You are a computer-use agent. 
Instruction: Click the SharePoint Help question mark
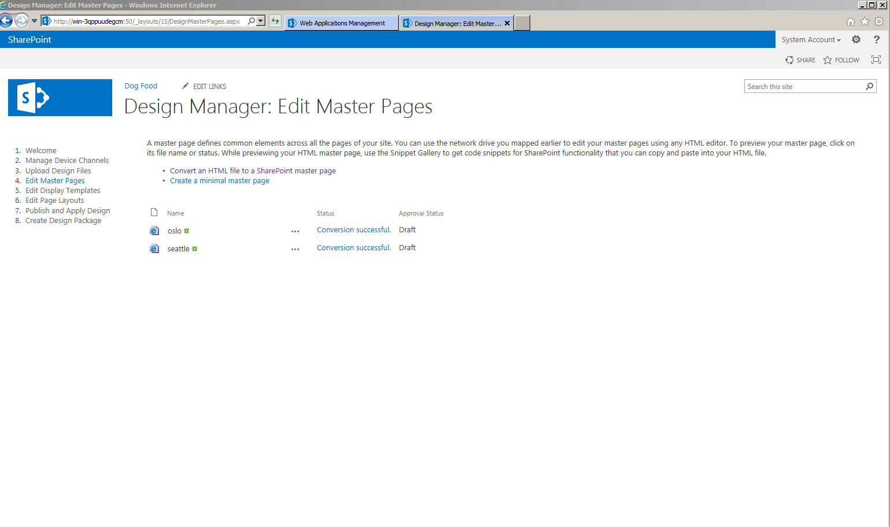point(877,39)
